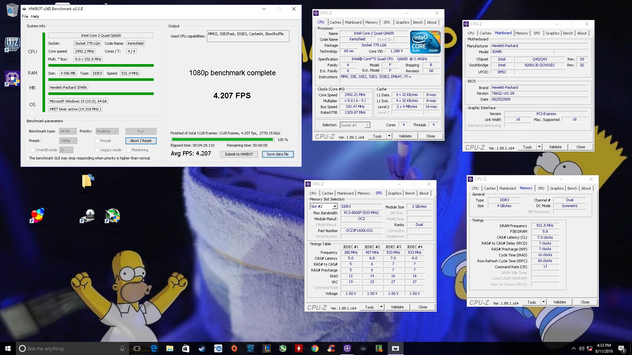632x355 pixels.
Task: Open the Priority Realtime dropdown
Action: point(107,131)
